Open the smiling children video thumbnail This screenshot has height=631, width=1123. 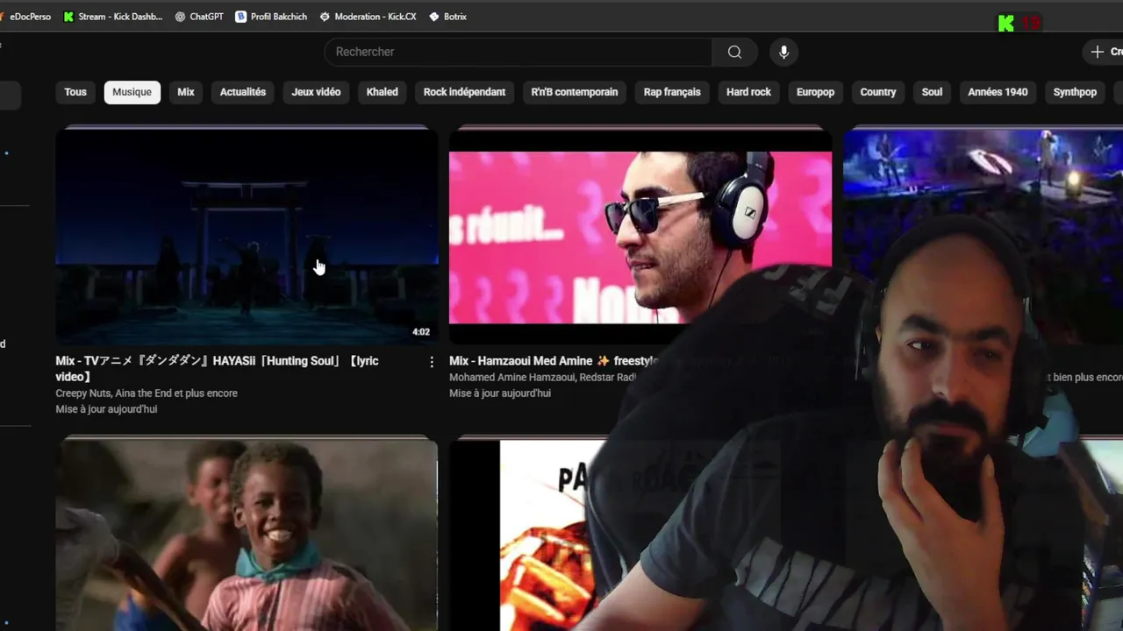point(247,535)
